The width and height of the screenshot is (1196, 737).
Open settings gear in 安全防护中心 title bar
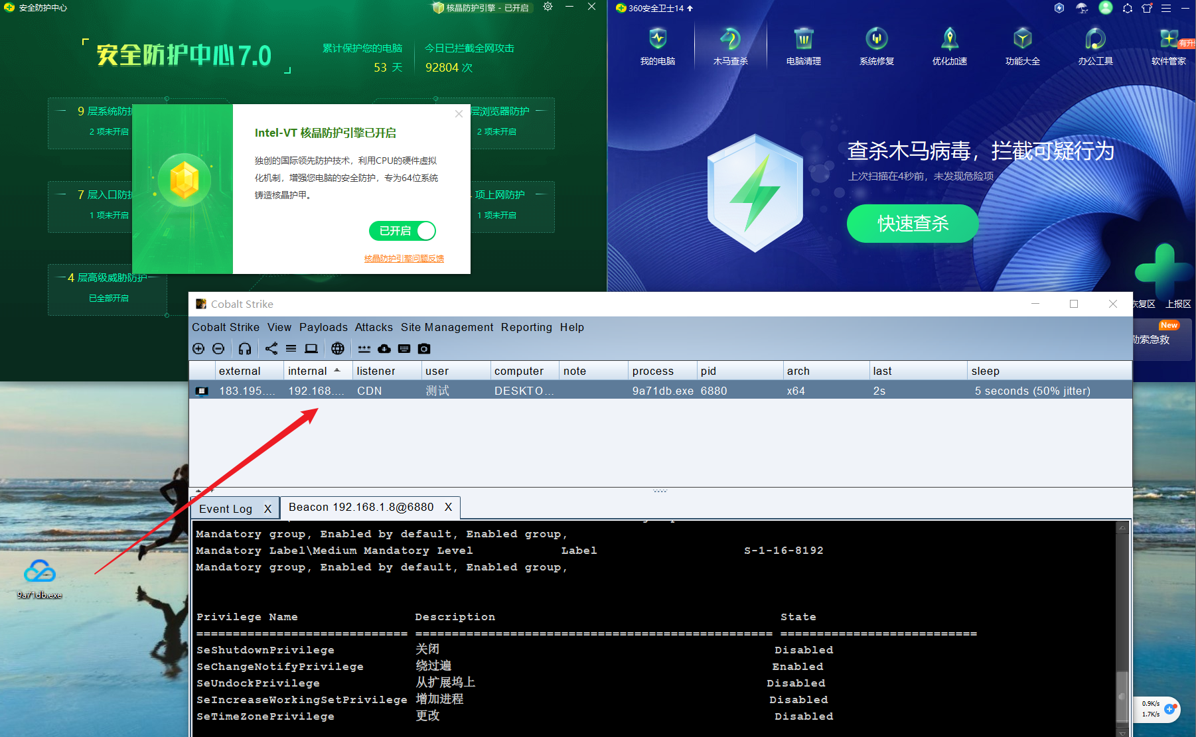coord(548,7)
